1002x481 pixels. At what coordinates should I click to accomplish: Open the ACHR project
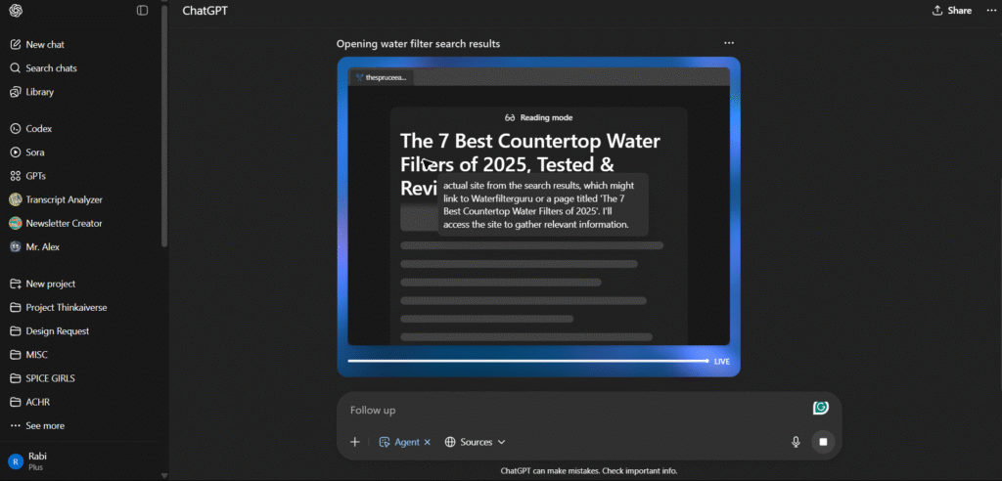click(x=38, y=403)
